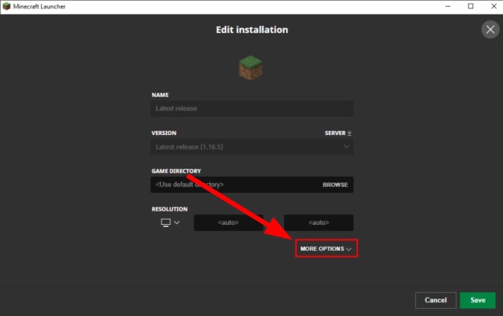The height and width of the screenshot is (316, 503).
Task: Click the first <auto> resolution width field
Action: click(228, 223)
